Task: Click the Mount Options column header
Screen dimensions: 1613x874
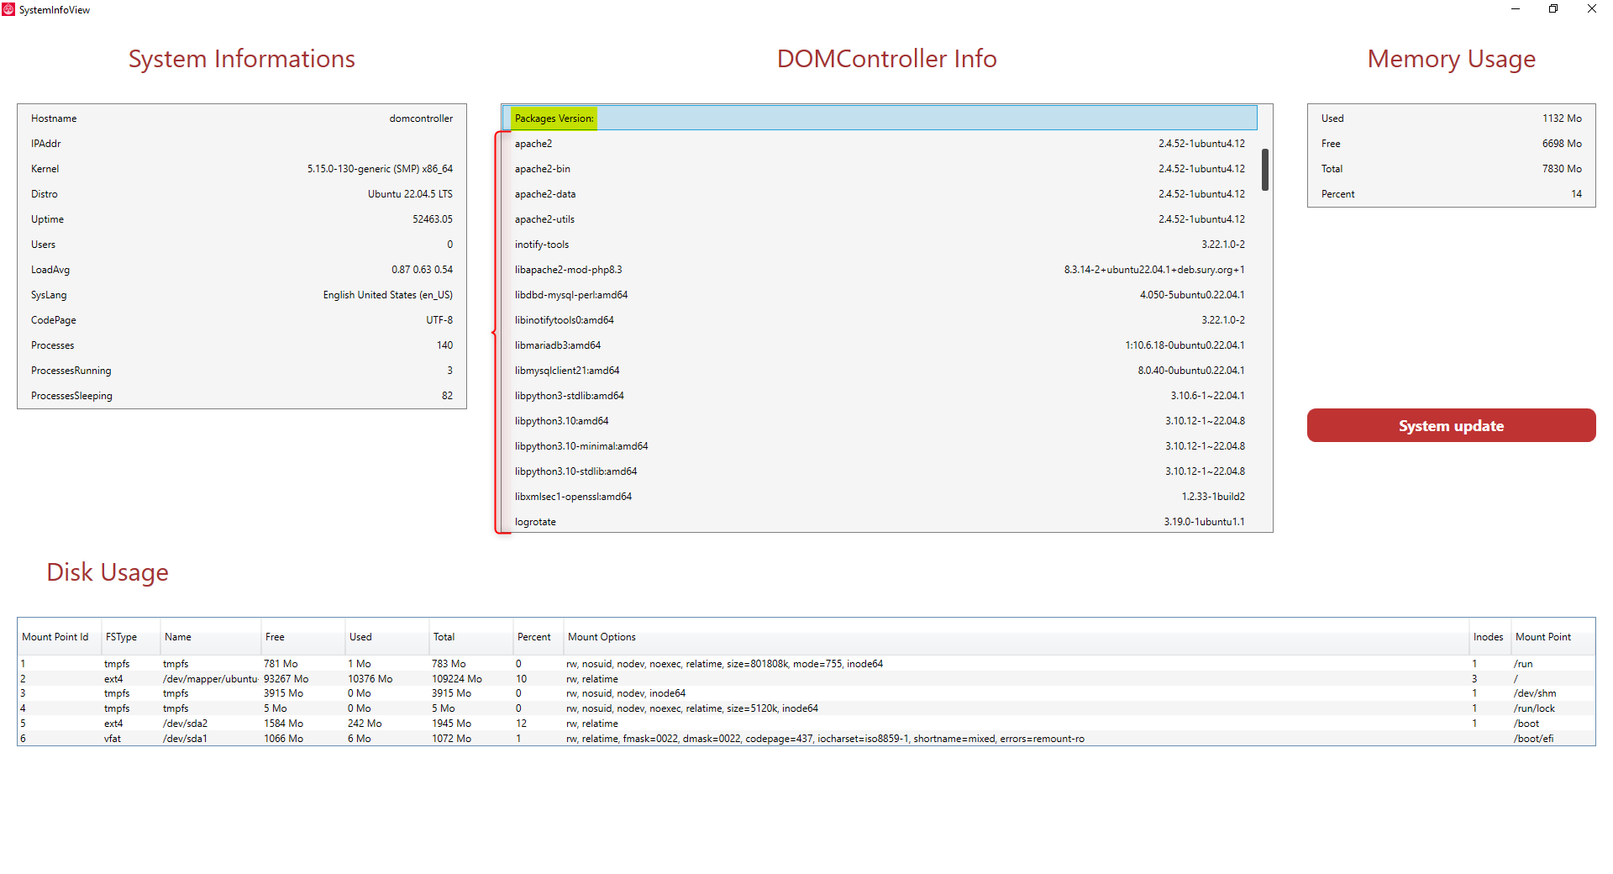Action: pyautogui.click(x=1016, y=637)
